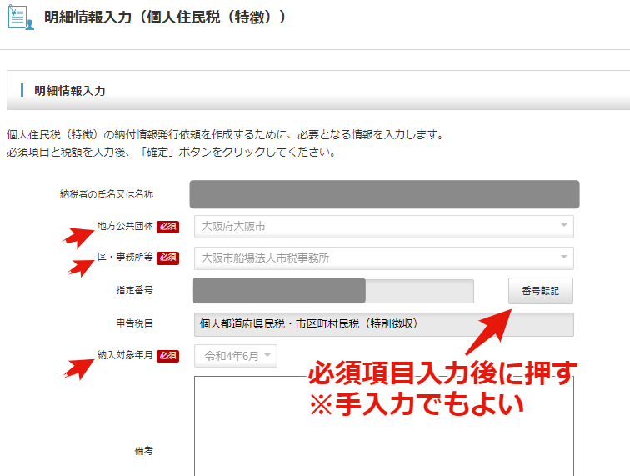Click the 備考 label text
The image size is (630, 476).
click(144, 451)
